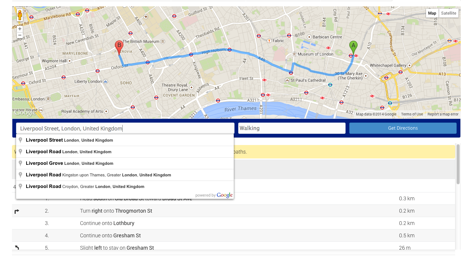This screenshot has height=256, width=463.
Task: Zoom in on the map with plus
Action: [20, 29]
